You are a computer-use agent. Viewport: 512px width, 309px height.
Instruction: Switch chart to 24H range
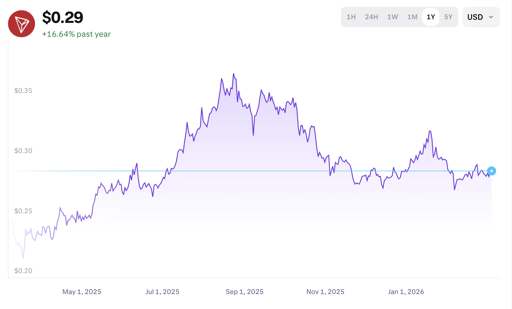[x=371, y=17]
